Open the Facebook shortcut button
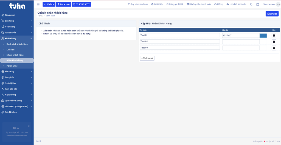281x145 pixels. click(64, 4)
